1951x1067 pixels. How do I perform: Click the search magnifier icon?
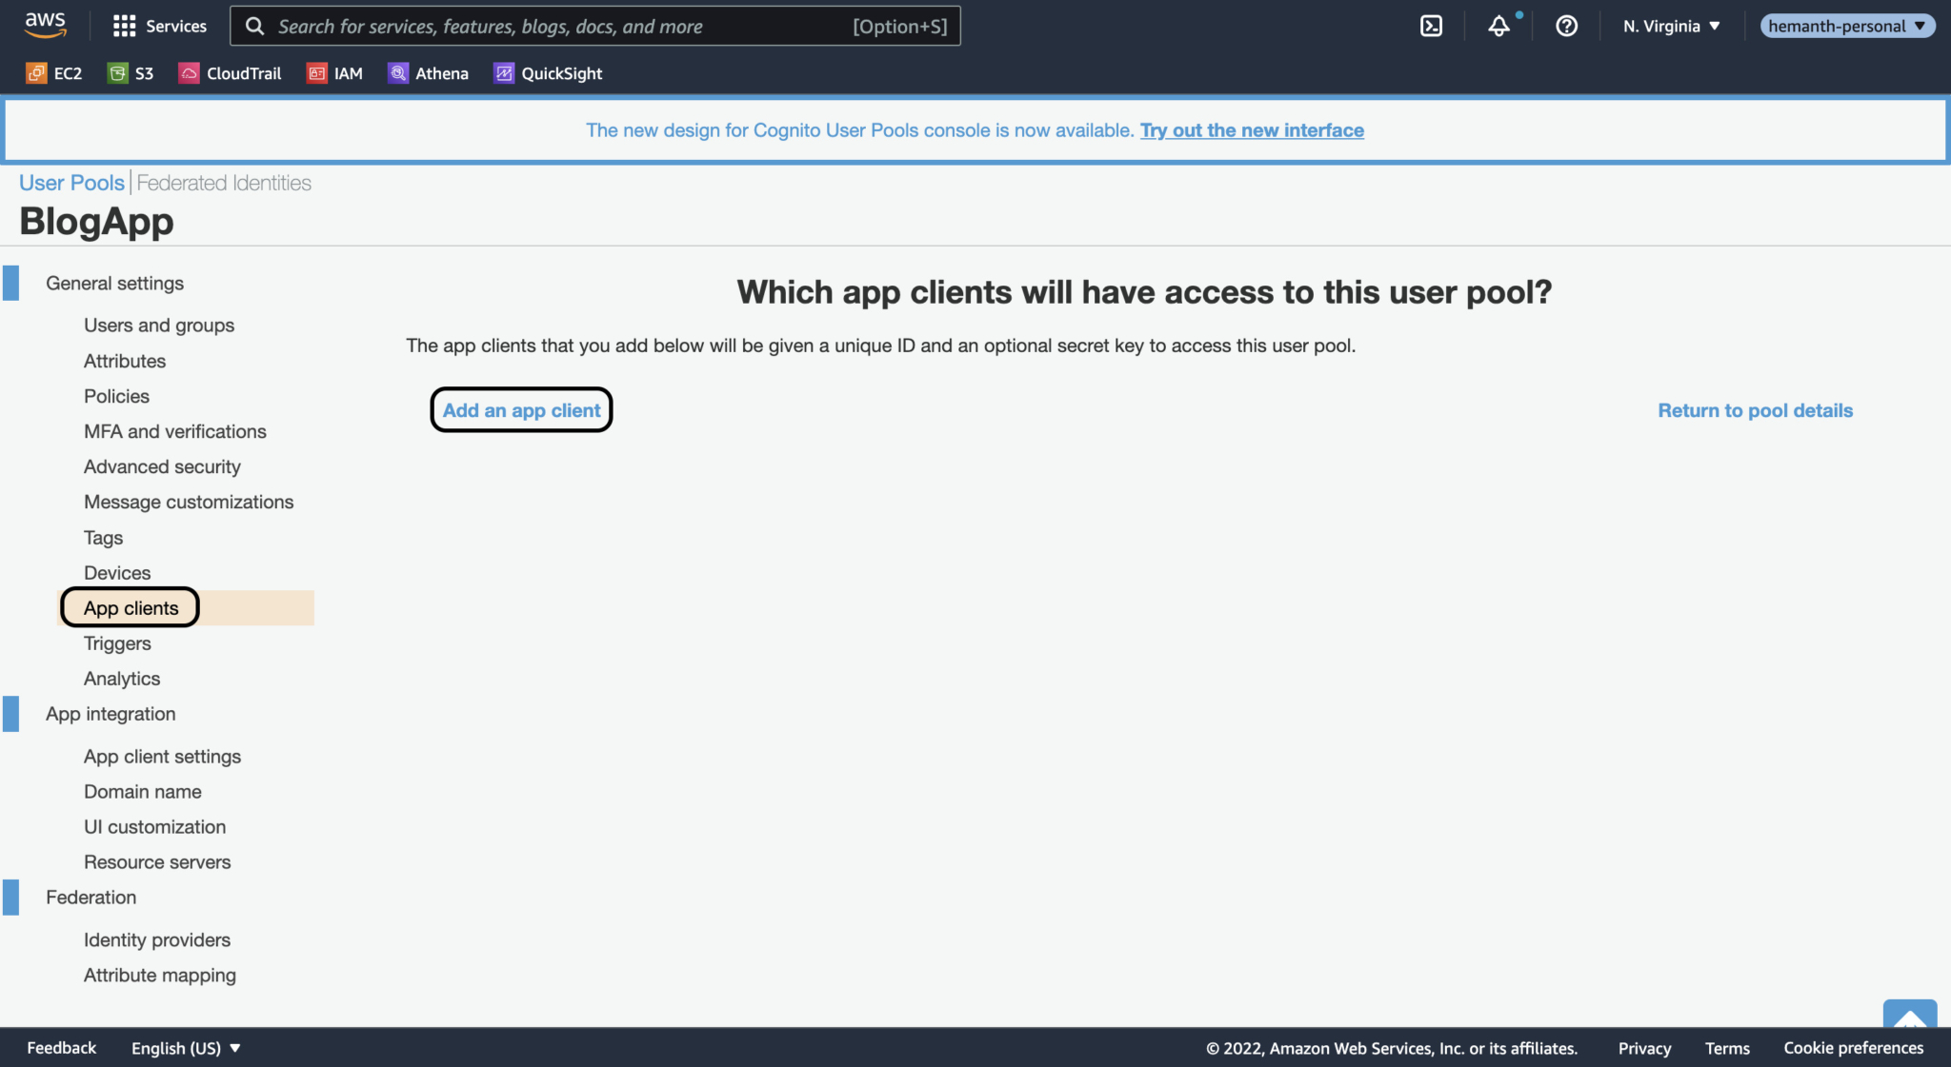pos(254,26)
